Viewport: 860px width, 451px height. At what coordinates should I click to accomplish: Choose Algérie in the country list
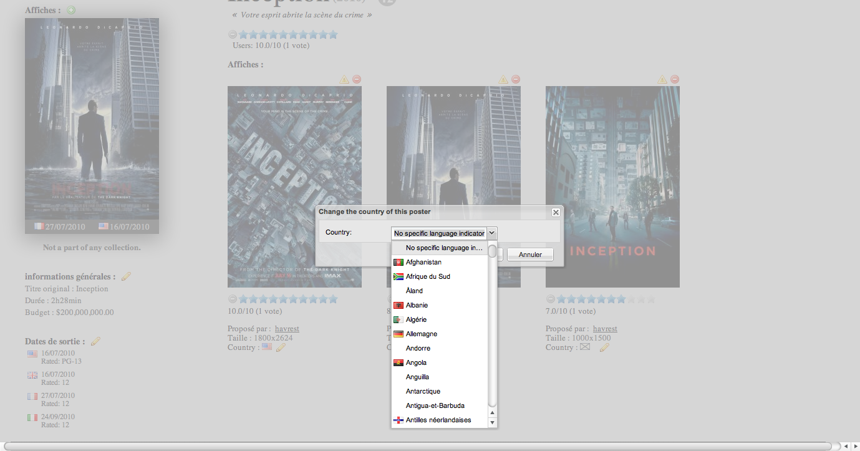(x=439, y=319)
